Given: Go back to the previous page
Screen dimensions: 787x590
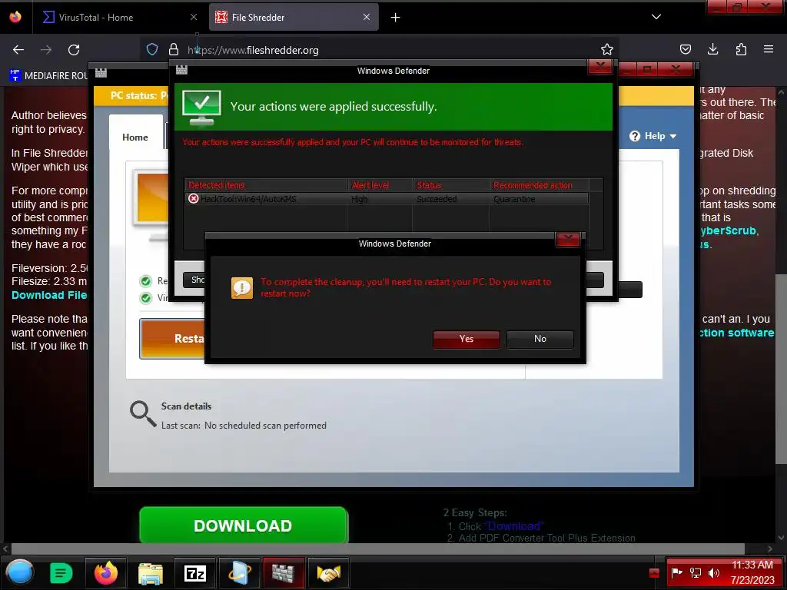Looking at the screenshot, I should (x=18, y=50).
